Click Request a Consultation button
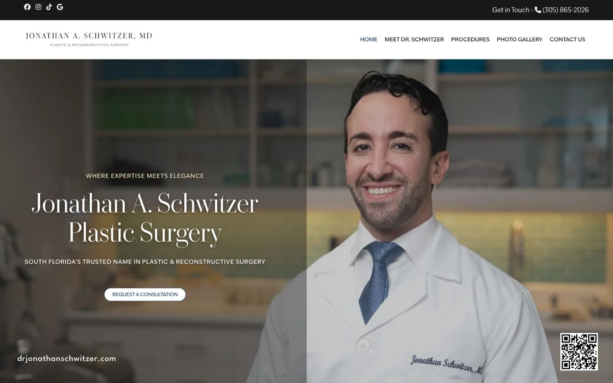Screen dimensions: 613x383 coord(145,295)
